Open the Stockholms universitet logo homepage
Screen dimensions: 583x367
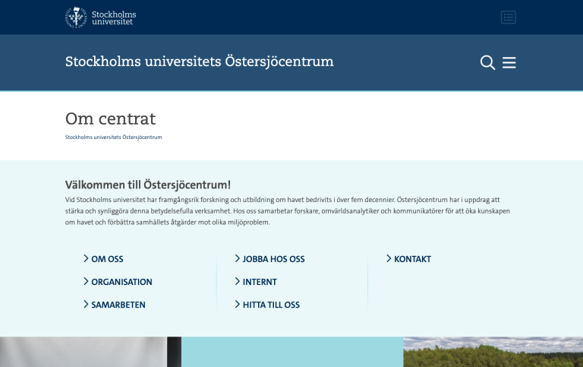[101, 17]
